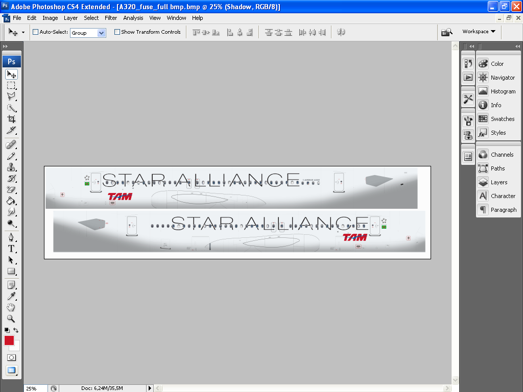Open the History panel icon
Image resolution: width=523 pixels, height=392 pixels.
pyautogui.click(x=468, y=63)
